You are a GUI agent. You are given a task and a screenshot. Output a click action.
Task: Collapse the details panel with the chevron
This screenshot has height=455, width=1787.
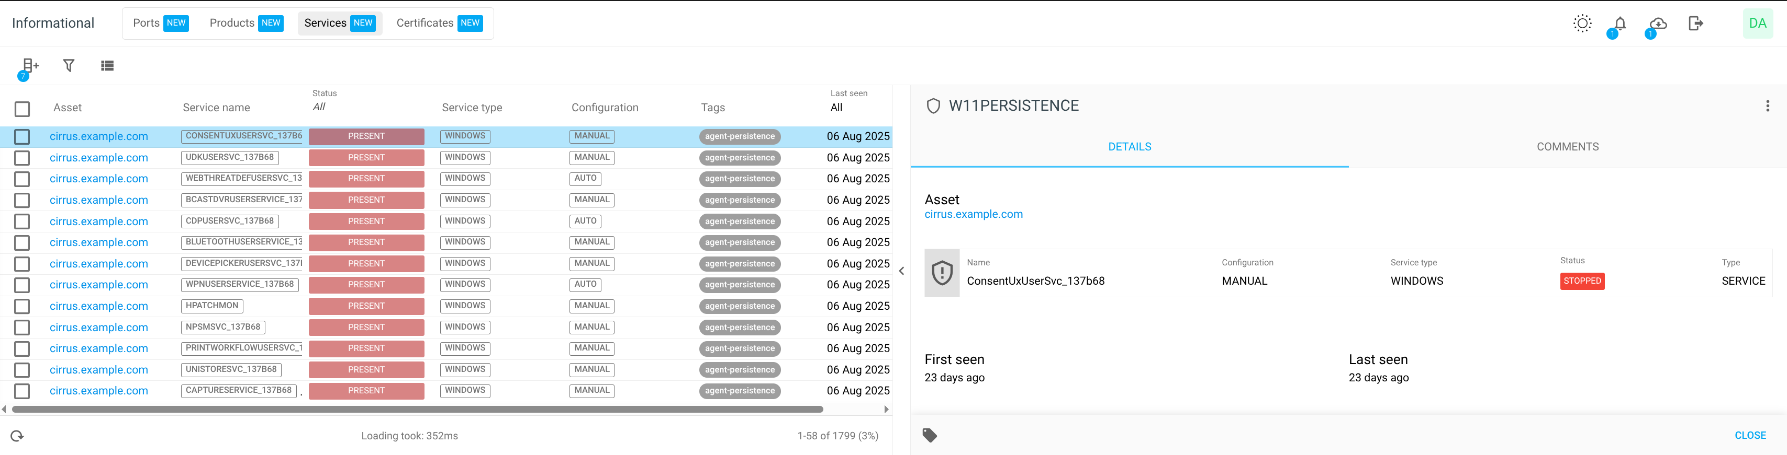(x=901, y=271)
